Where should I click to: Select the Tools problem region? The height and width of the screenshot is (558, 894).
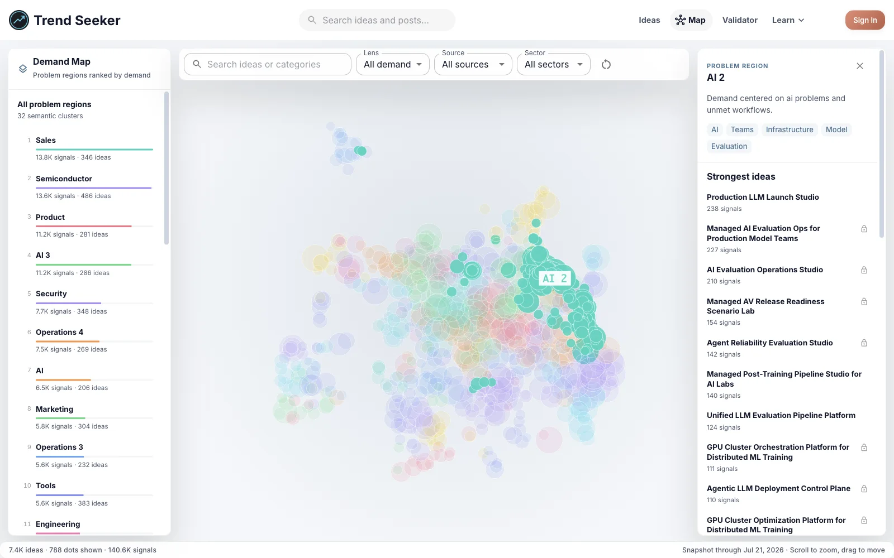point(89,494)
